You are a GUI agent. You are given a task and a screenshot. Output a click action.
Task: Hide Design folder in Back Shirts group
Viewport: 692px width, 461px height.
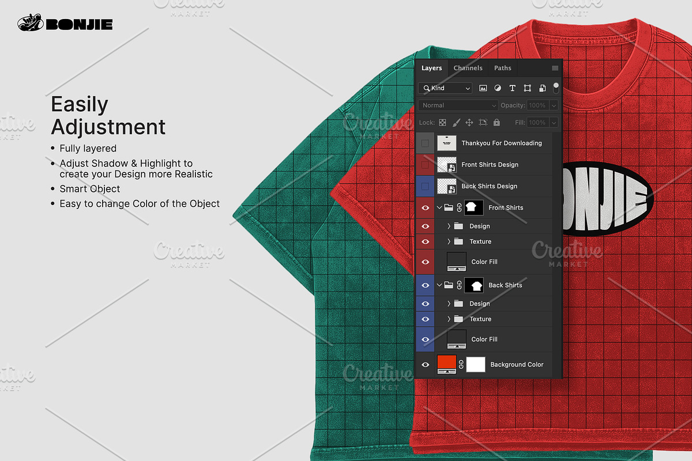[x=426, y=303]
